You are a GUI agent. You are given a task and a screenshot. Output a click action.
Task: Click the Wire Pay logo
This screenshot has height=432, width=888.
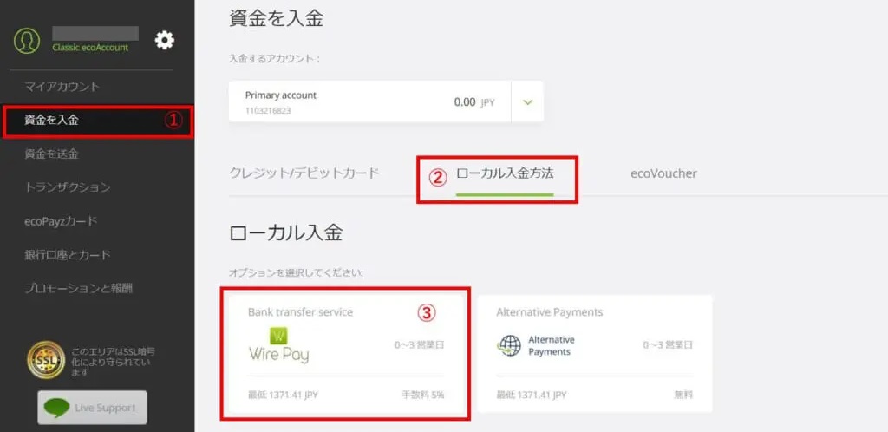278,345
